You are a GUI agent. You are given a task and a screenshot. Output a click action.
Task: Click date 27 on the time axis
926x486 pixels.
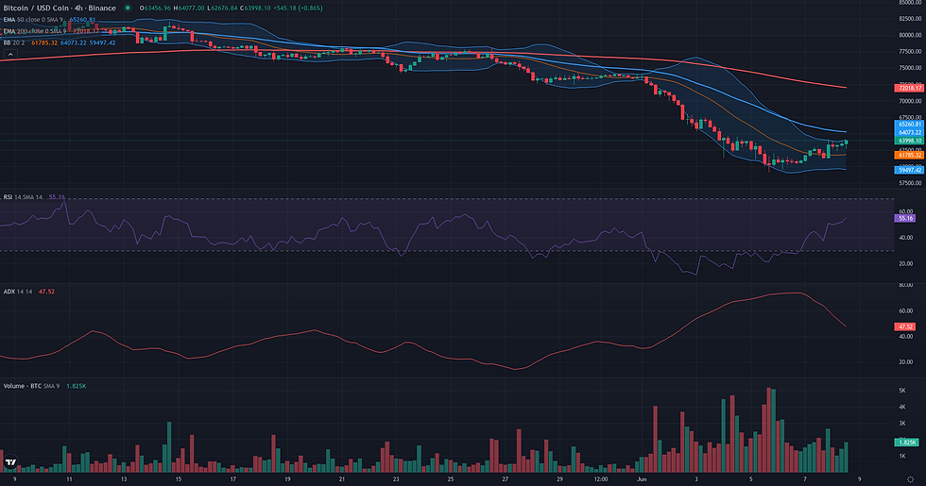(x=505, y=479)
